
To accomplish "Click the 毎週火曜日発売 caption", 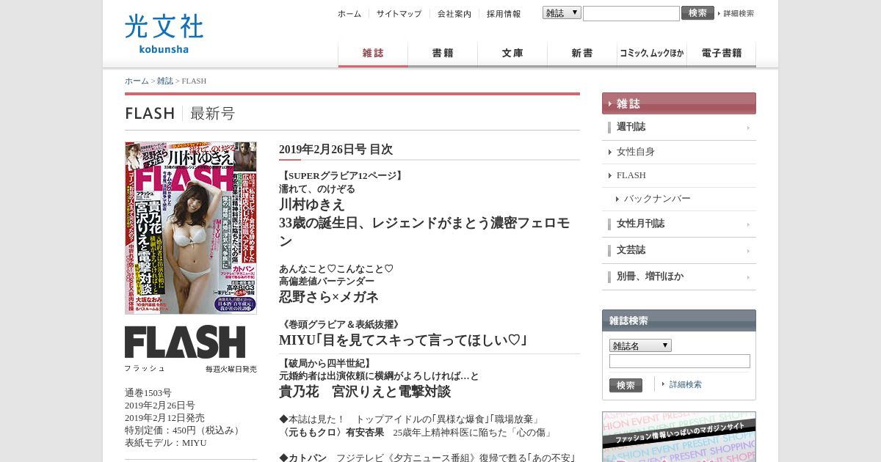I will 231,369.
